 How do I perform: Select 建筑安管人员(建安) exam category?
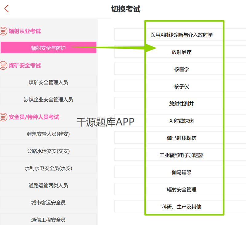tap(48, 134)
